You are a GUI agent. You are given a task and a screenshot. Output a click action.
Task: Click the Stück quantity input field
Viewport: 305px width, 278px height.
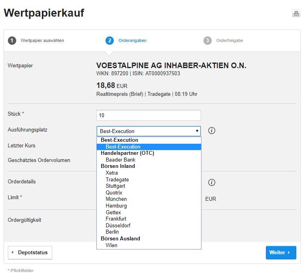pyautogui.click(x=149, y=115)
